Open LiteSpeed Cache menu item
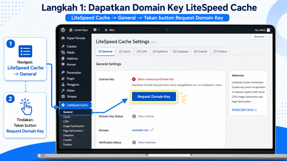287x161 pixels. [x=75, y=105]
